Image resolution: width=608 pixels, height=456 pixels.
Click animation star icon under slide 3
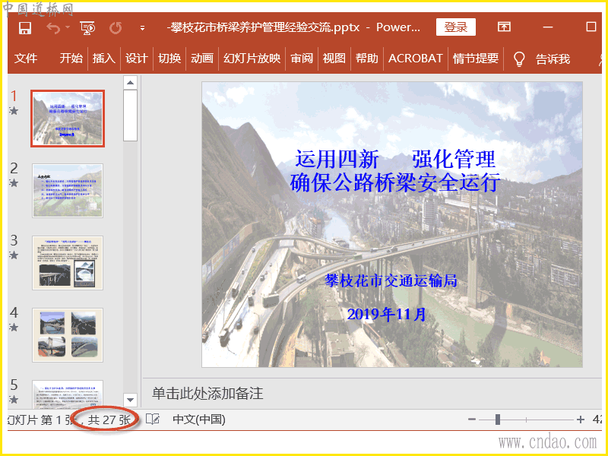tap(14, 255)
